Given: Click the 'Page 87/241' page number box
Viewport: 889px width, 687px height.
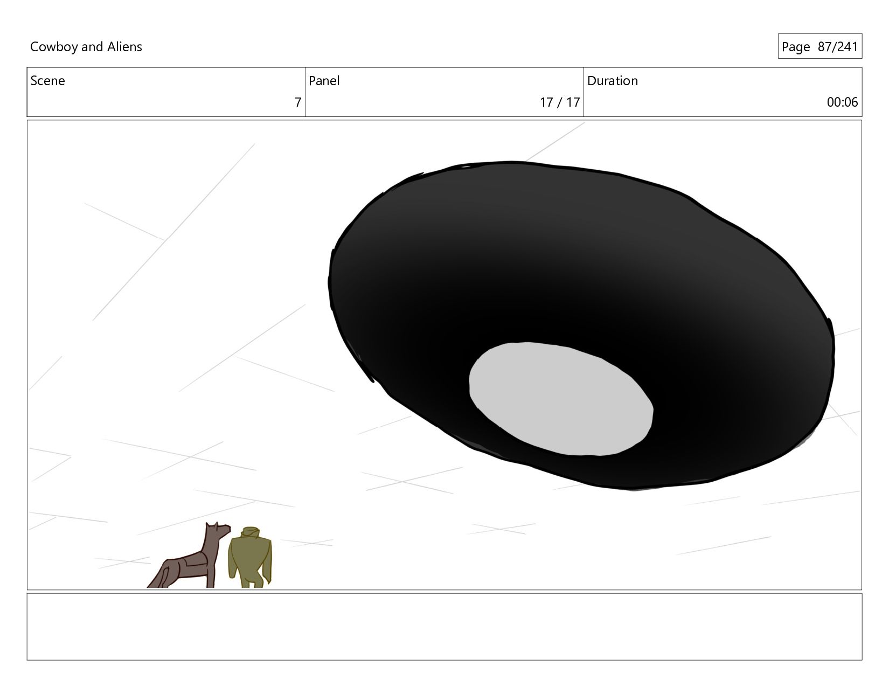Looking at the screenshot, I should [x=819, y=46].
